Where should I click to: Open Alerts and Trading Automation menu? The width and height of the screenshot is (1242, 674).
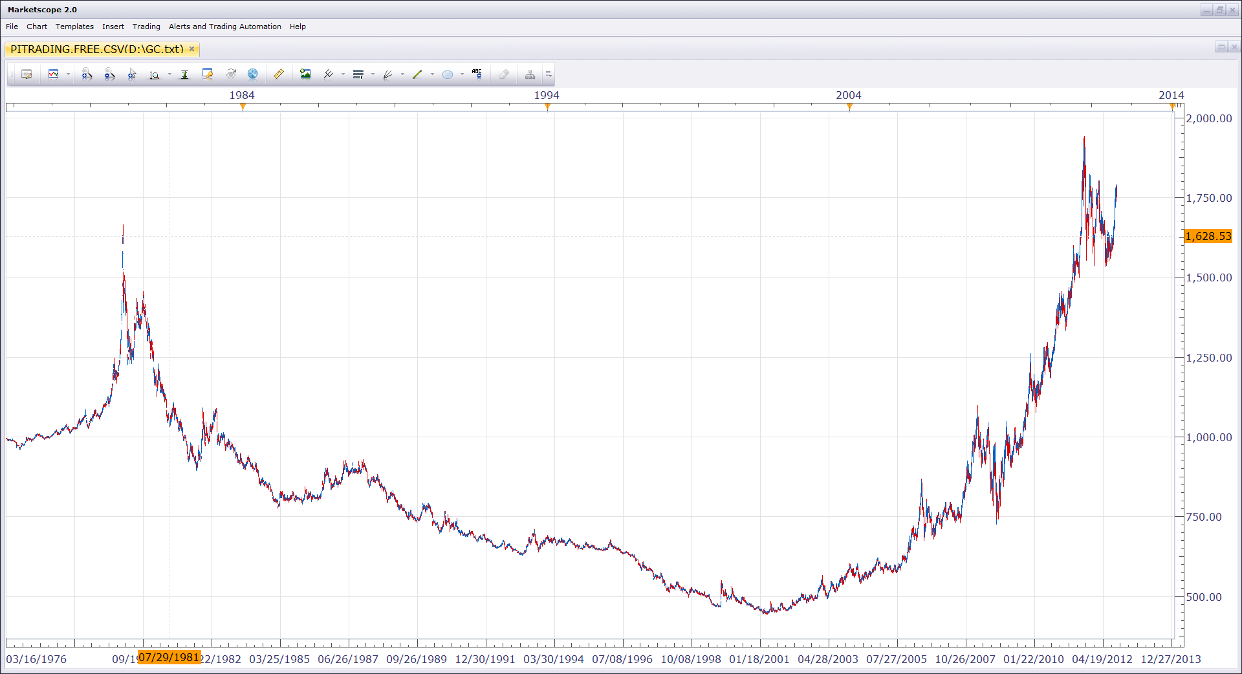(x=225, y=27)
